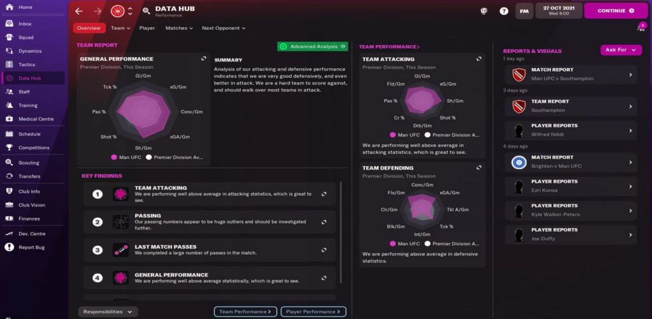652x319 pixels.
Task: Open the Next Opponent dropdown menu
Action: tap(223, 28)
